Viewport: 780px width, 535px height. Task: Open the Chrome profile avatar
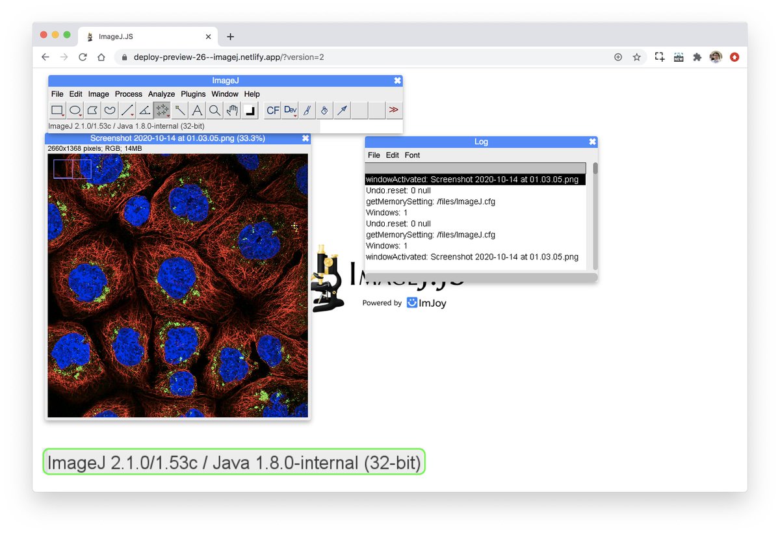tap(716, 57)
